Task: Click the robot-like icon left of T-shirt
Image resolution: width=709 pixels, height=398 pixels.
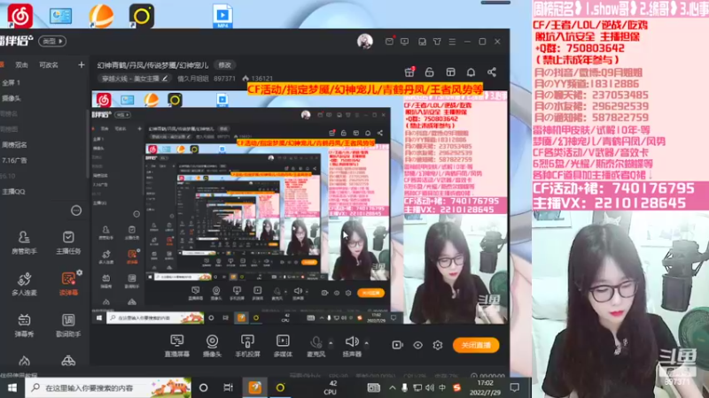Action: [x=422, y=42]
